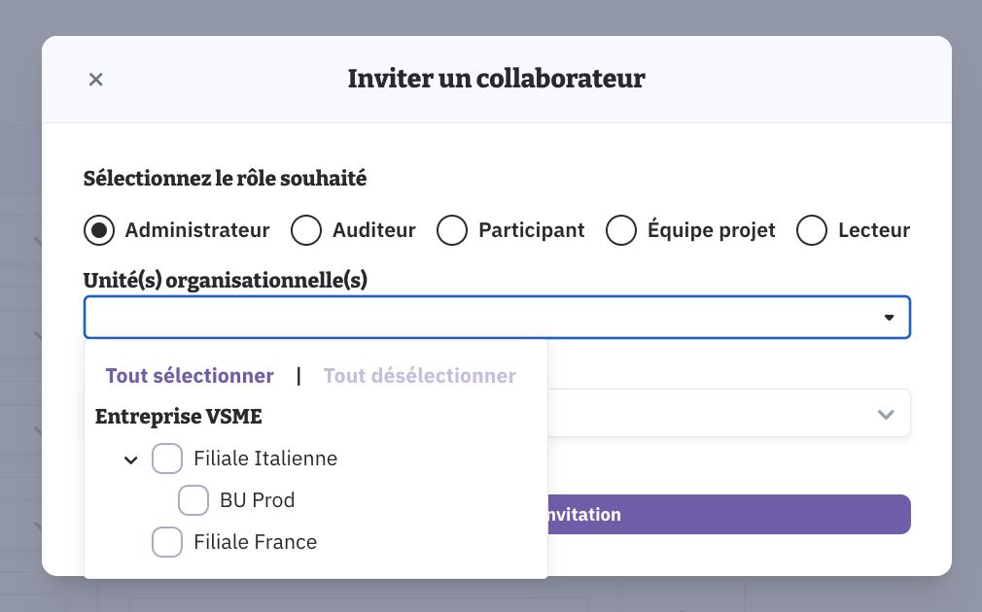982x612 pixels.
Task: Click the Entreprise VSME group label
Action: pos(179,417)
